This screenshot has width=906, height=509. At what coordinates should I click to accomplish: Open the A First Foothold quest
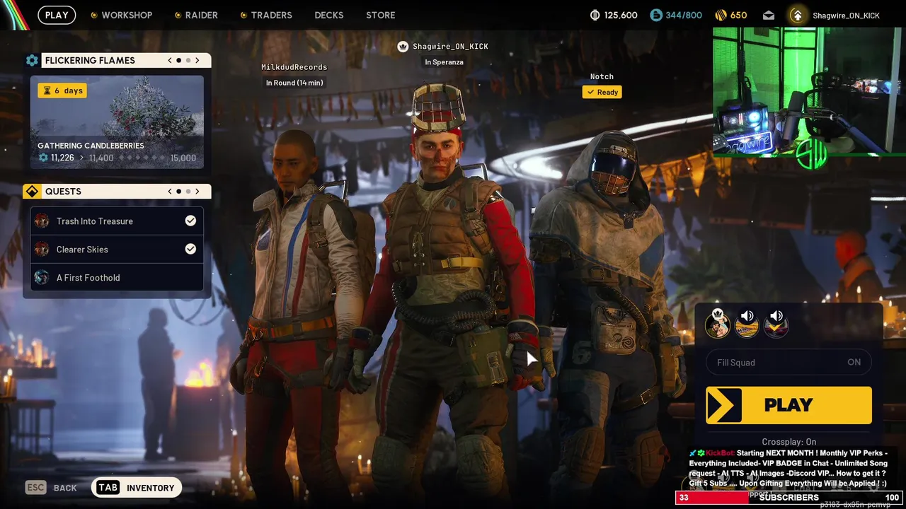117,278
